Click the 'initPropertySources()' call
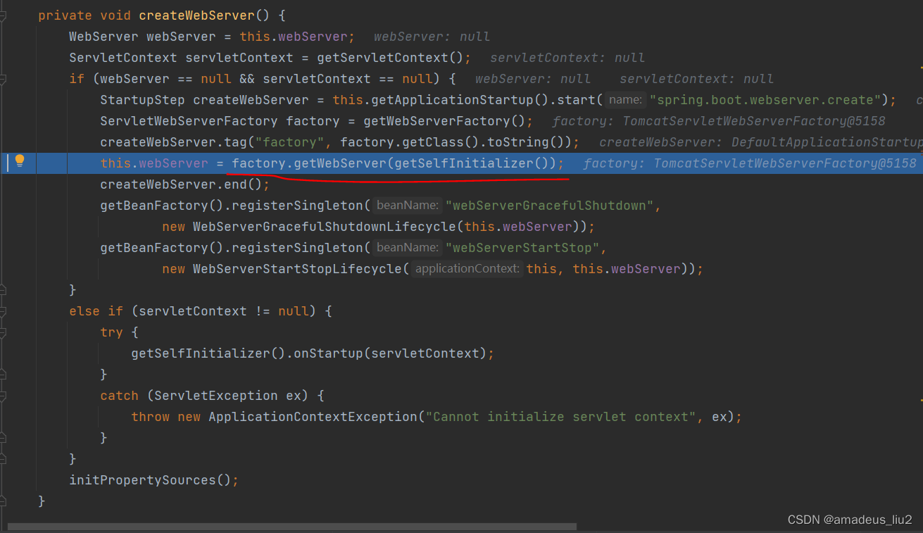 [x=150, y=480]
